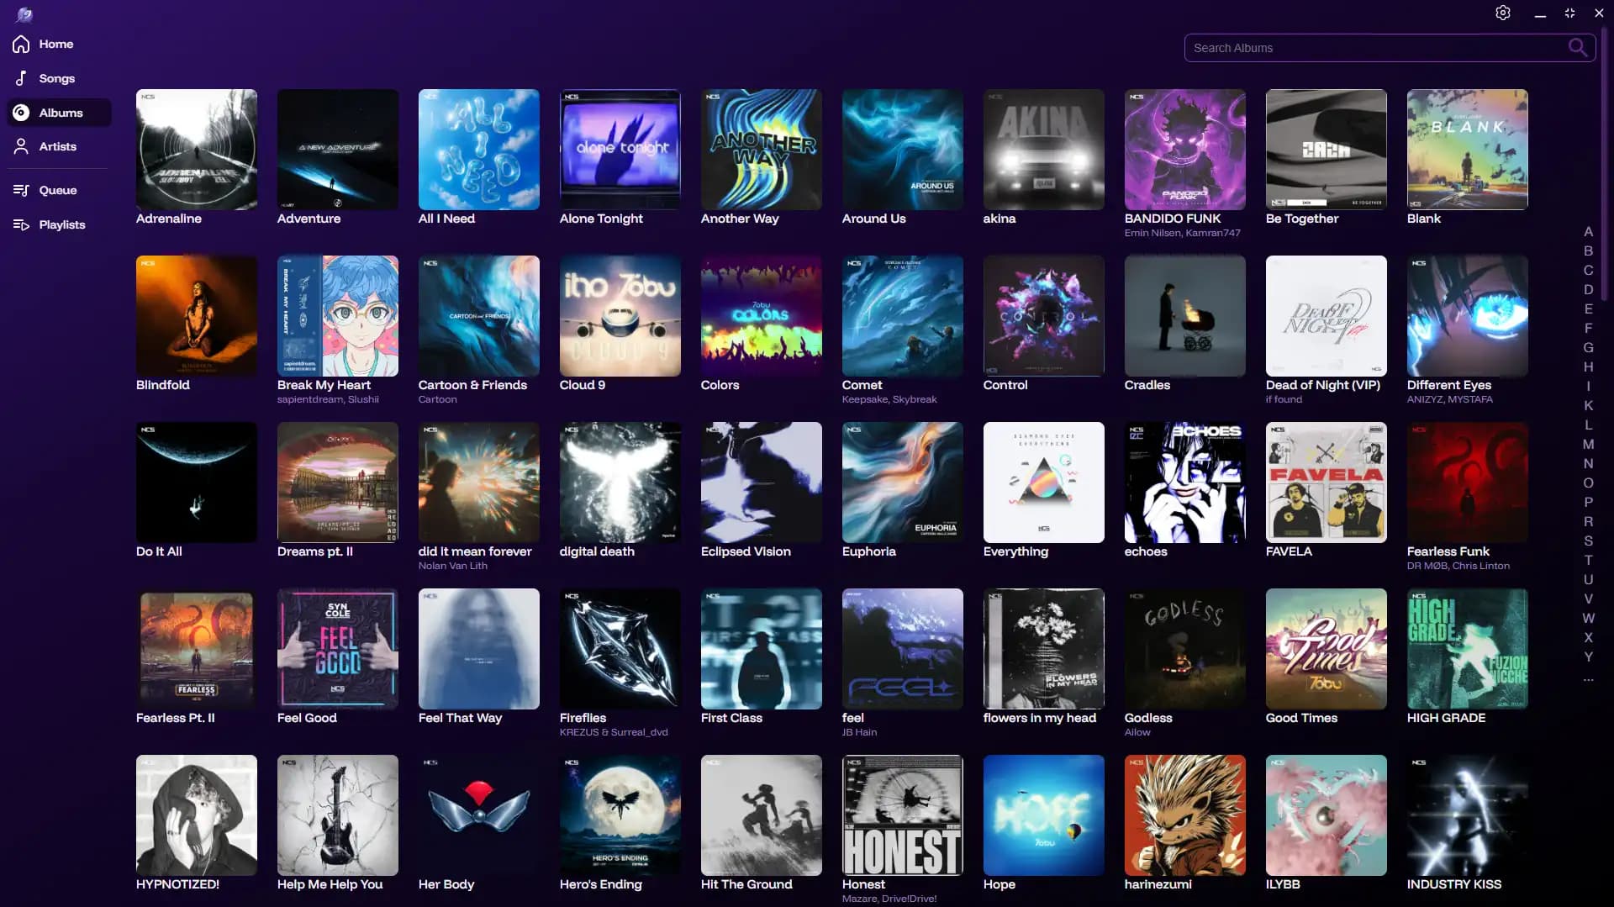
Task: Click the app logo top-left
Action: click(24, 13)
